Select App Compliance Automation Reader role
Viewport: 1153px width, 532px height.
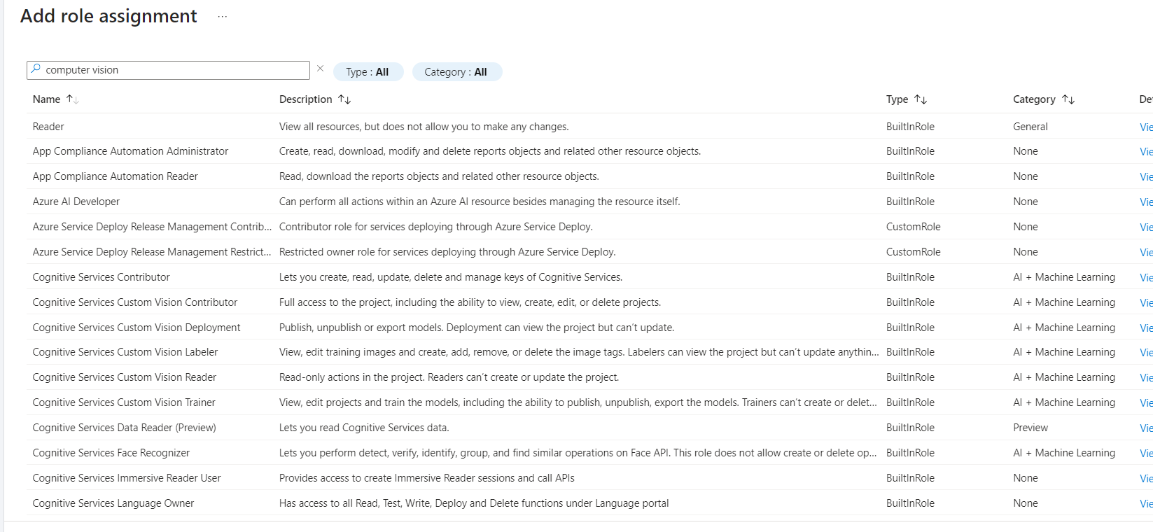tap(589, 176)
